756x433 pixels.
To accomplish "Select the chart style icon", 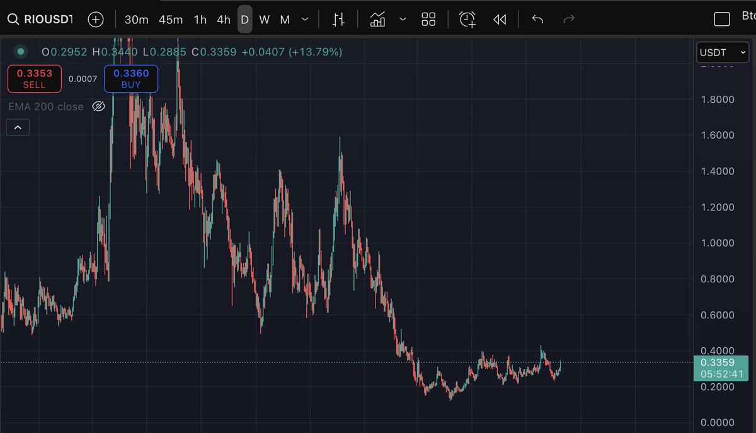I will pyautogui.click(x=377, y=19).
